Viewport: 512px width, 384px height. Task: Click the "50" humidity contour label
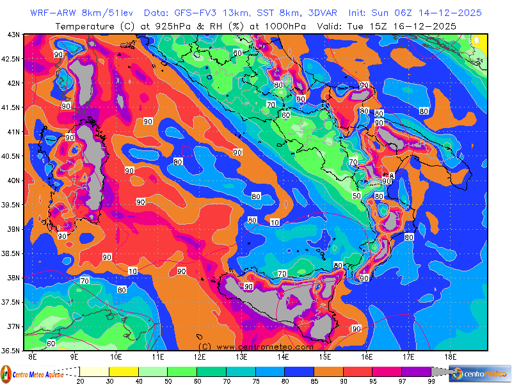pyautogui.click(x=357, y=196)
